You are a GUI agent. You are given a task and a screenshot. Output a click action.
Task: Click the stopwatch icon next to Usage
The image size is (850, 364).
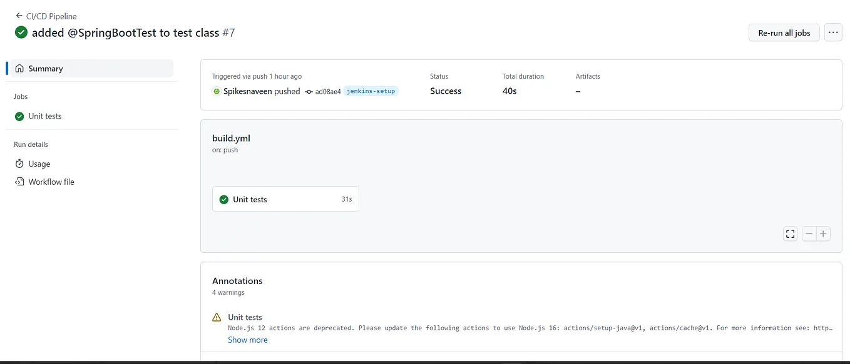click(x=19, y=164)
